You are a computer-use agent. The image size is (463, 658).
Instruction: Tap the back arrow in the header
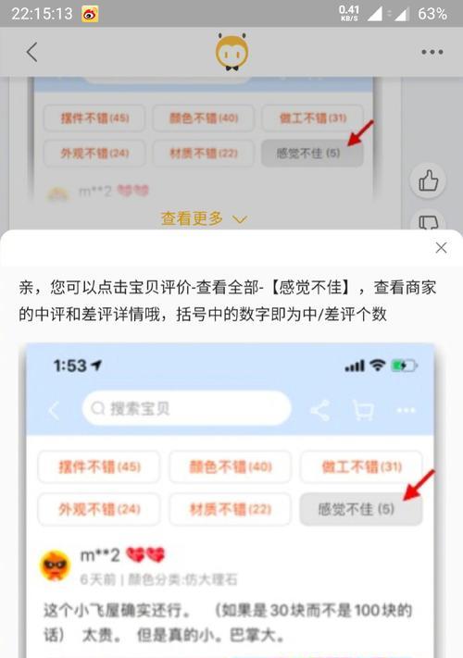(31, 52)
